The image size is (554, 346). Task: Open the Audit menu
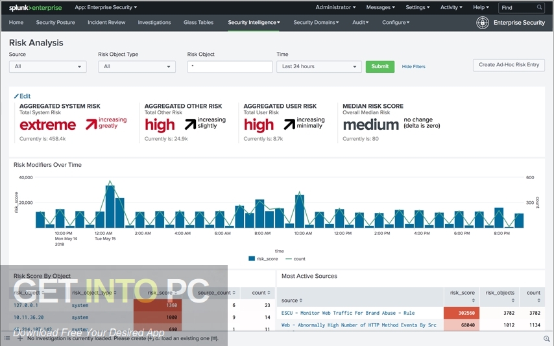[361, 22]
